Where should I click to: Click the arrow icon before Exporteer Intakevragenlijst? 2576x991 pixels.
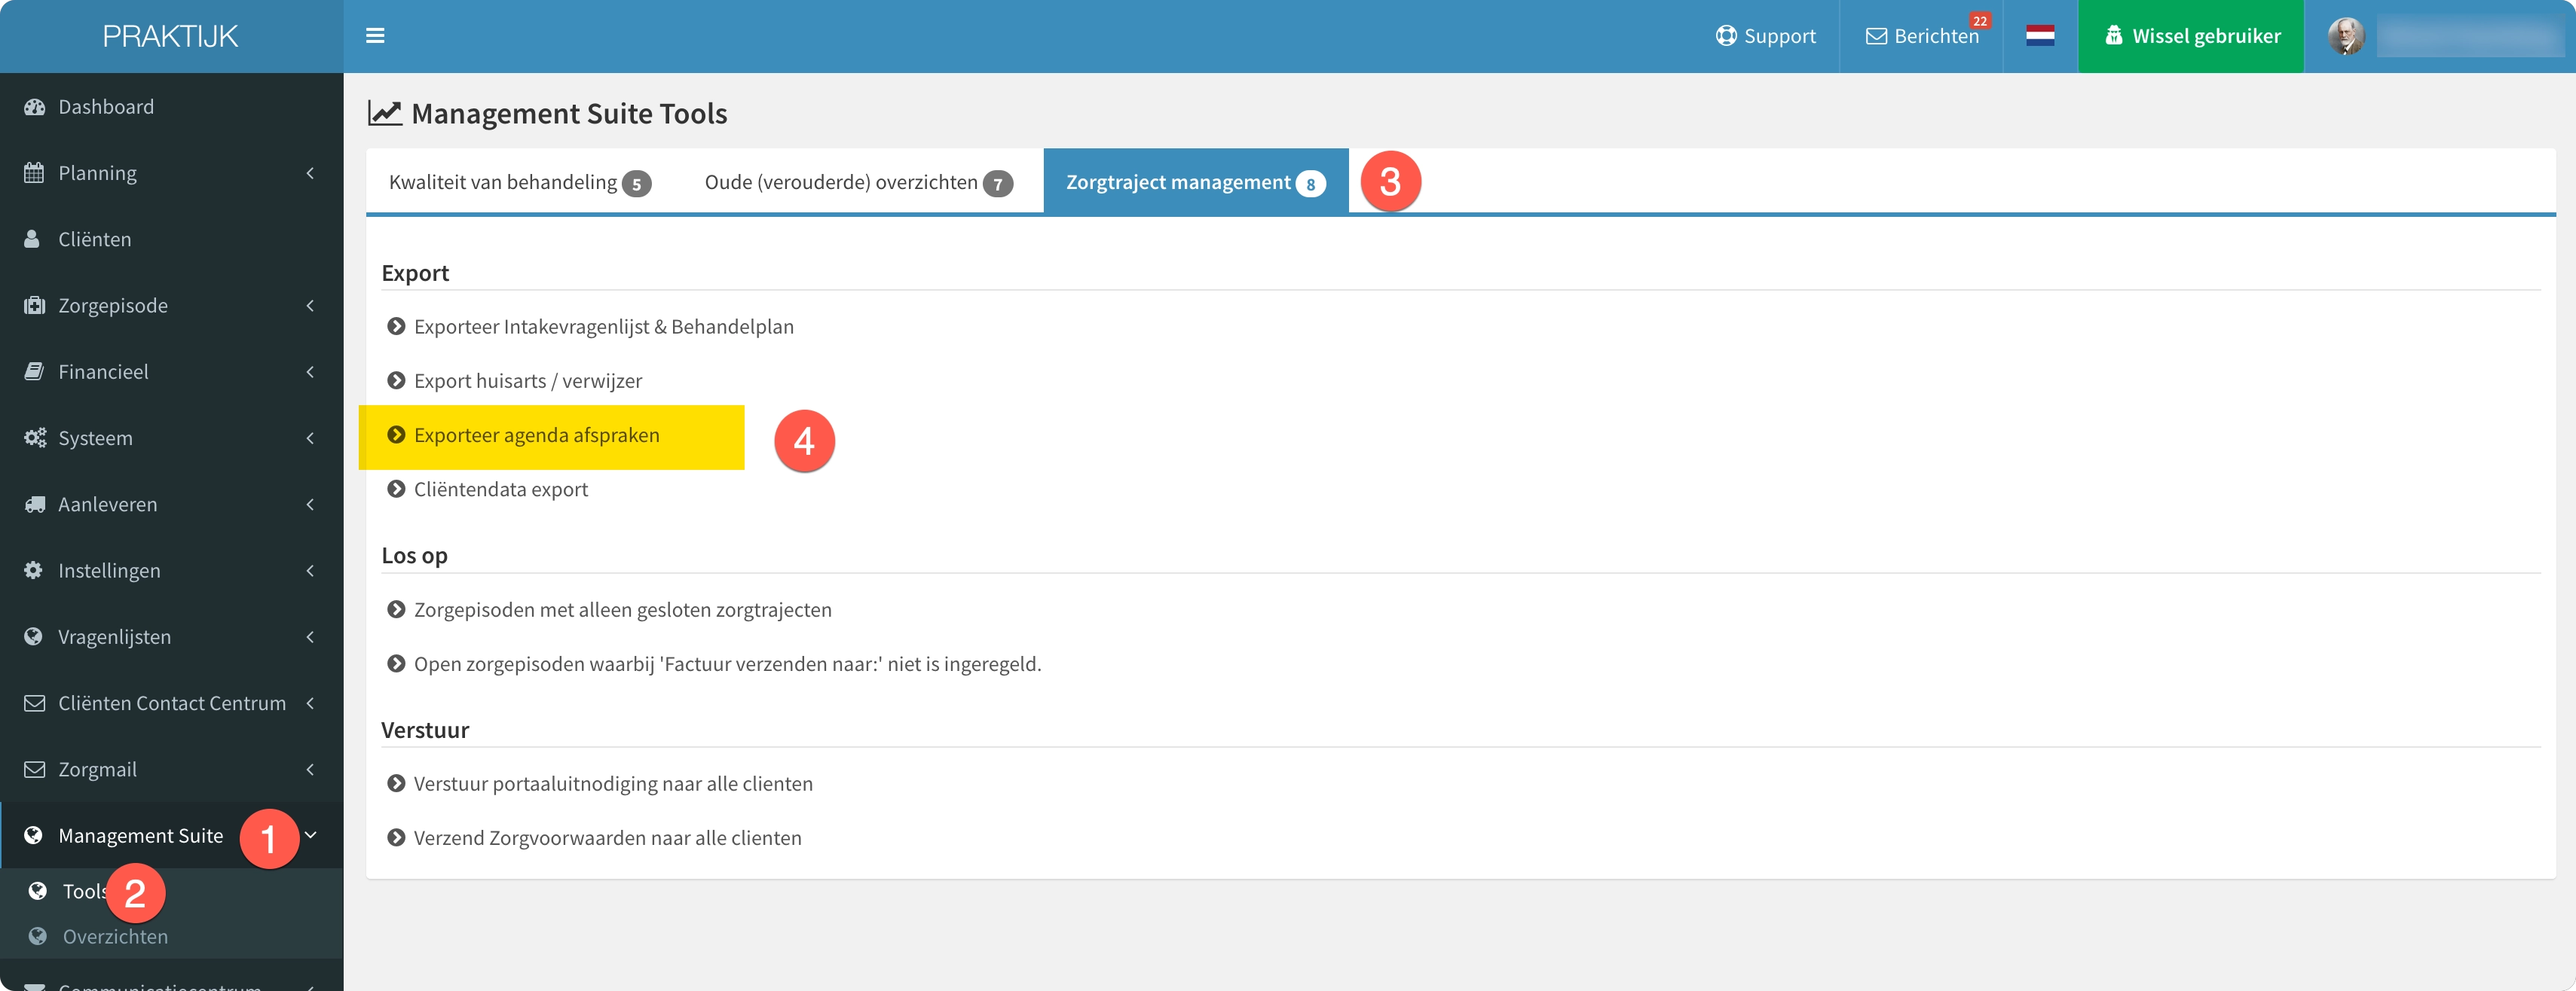point(396,327)
